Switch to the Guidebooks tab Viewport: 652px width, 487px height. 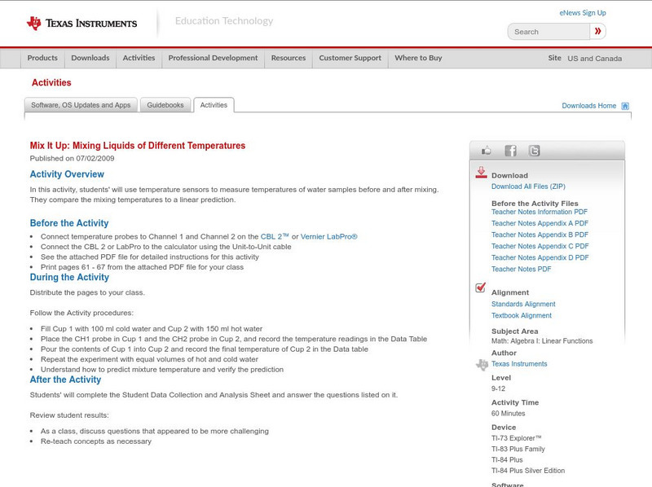click(165, 105)
